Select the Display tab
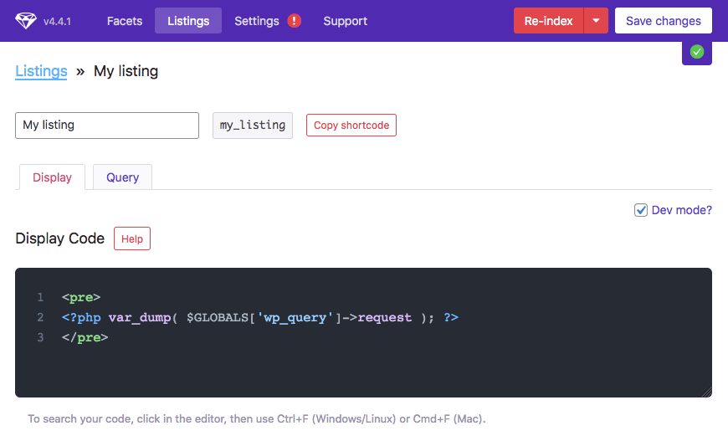The width and height of the screenshot is (728, 441). pyautogui.click(x=52, y=177)
